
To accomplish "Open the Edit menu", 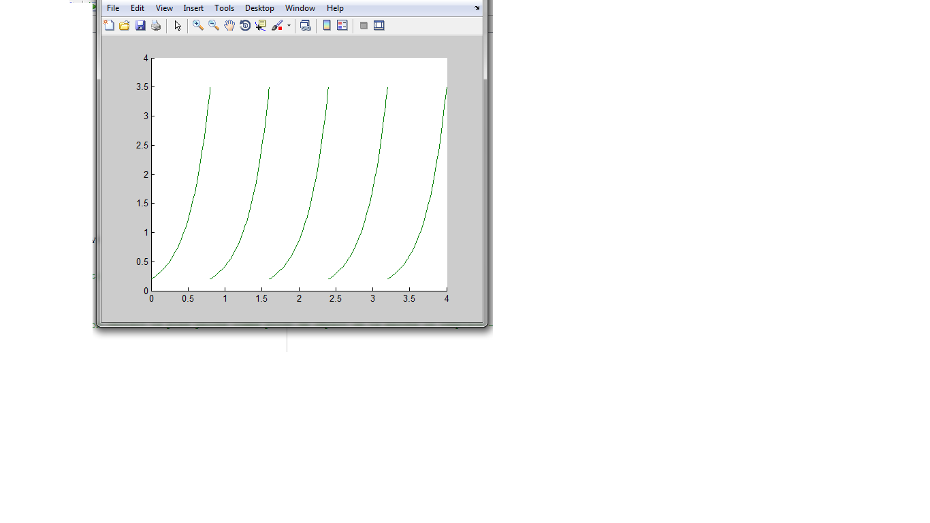I will pyautogui.click(x=138, y=8).
